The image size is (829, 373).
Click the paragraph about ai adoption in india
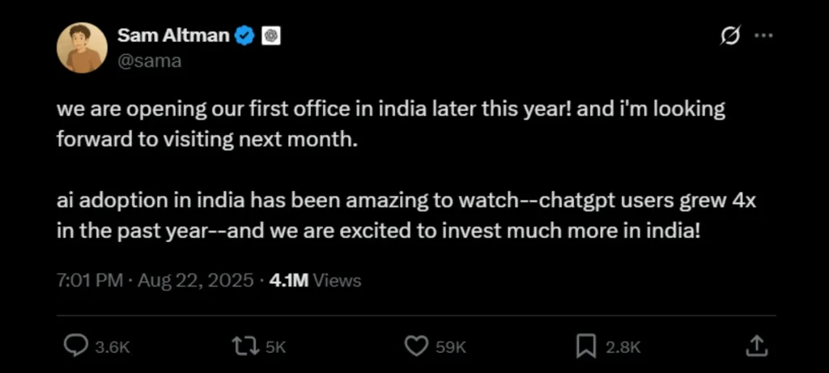click(x=405, y=216)
